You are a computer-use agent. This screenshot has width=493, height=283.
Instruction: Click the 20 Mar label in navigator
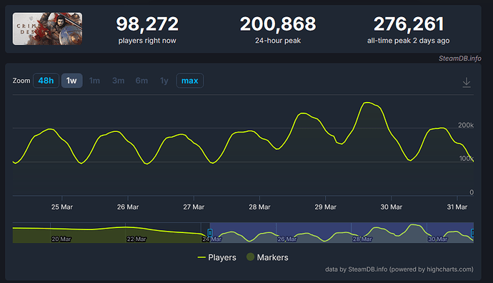(x=61, y=239)
